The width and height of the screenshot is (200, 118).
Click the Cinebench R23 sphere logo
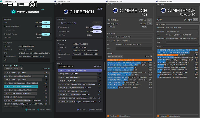pos(115,11)
